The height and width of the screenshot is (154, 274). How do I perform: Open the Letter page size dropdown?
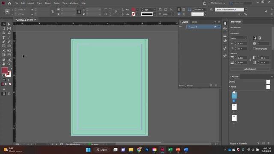point(238,38)
